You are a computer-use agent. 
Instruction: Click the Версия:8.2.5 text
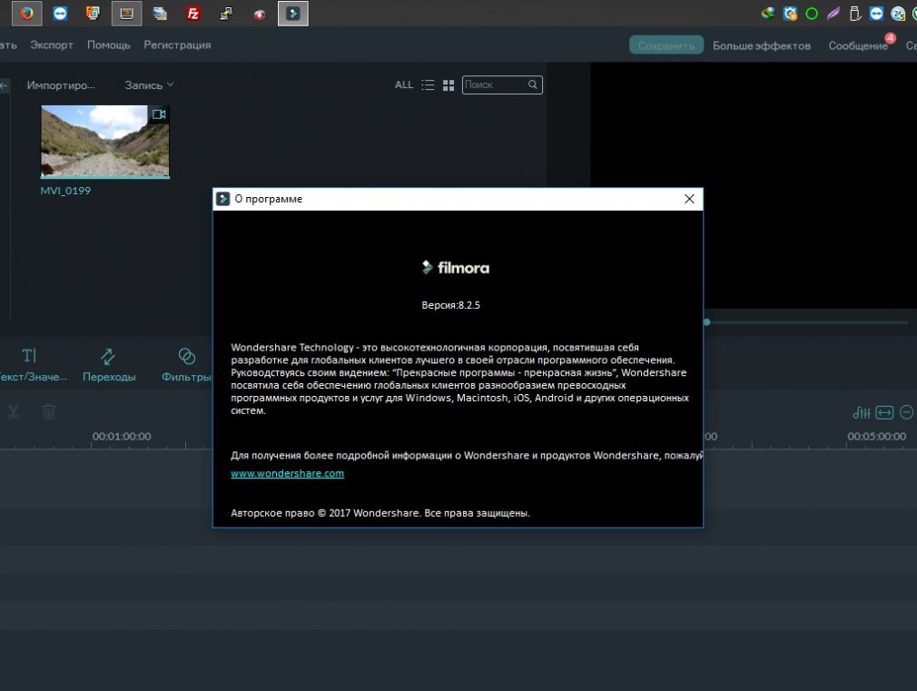451,305
